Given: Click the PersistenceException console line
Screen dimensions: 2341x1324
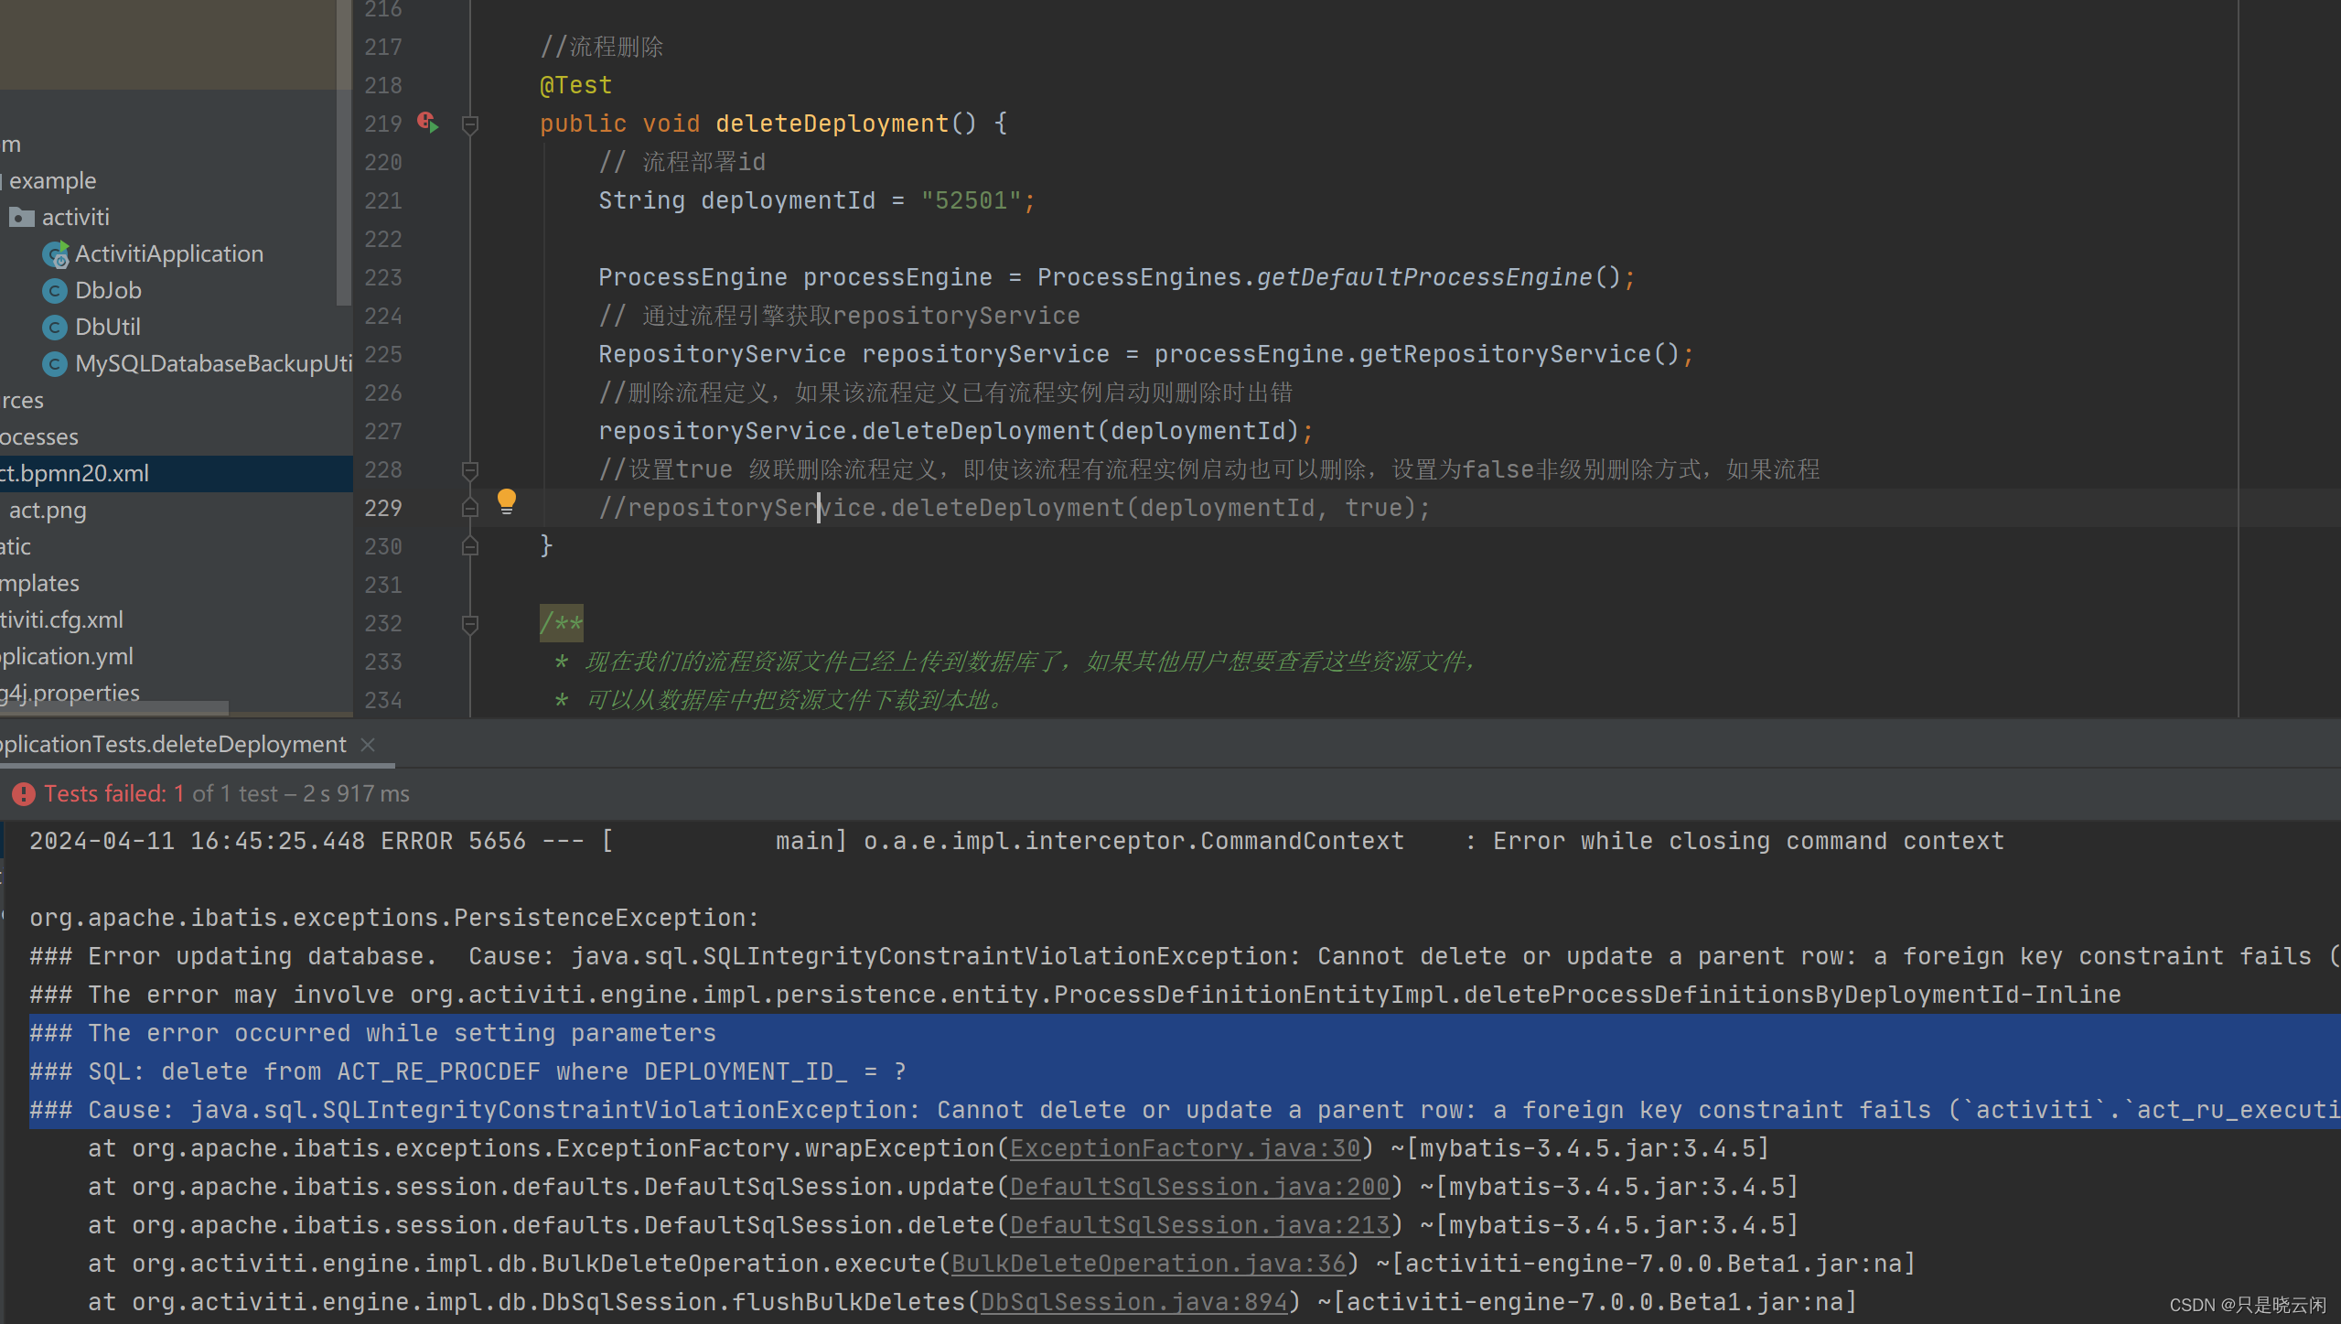Looking at the screenshot, I should 394,918.
